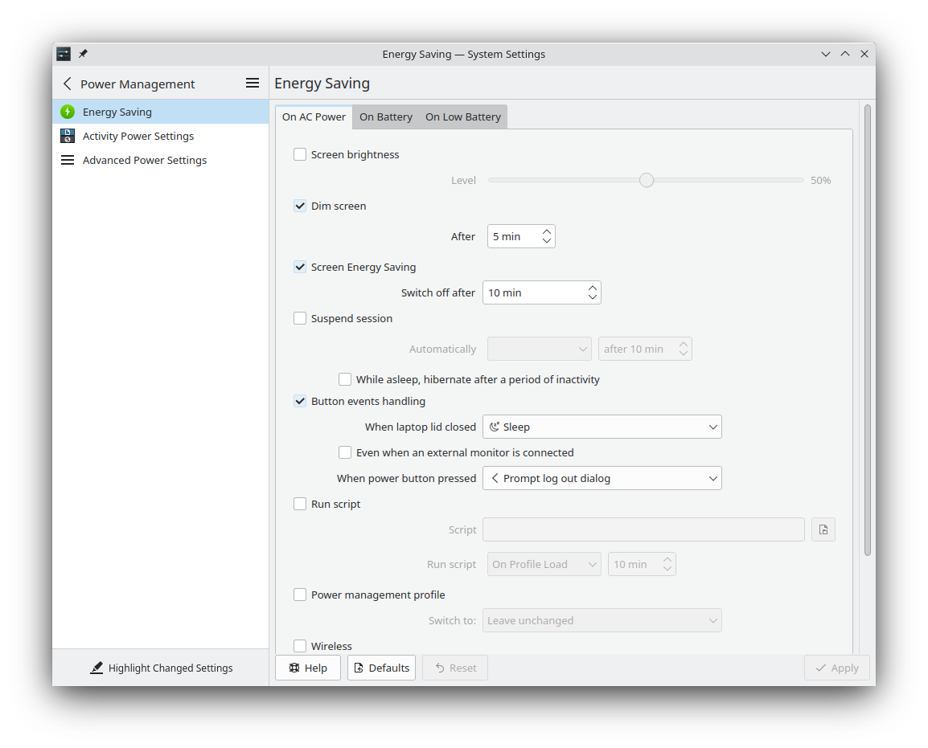Open the On Profile Load dropdown
Screen dimensions: 928x748
click(544, 565)
